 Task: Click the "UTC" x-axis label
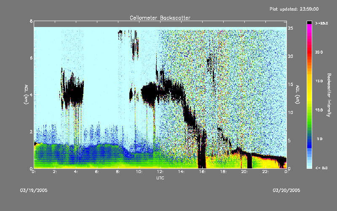160,178
